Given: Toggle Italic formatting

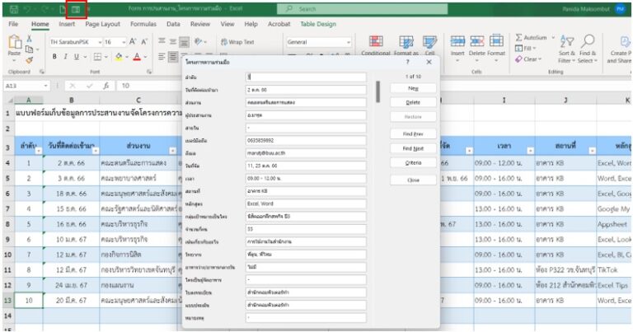Looking at the screenshot, I should point(64,56).
